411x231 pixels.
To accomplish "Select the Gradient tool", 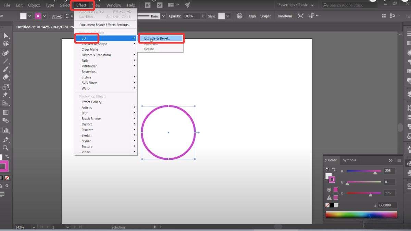I will (5, 112).
